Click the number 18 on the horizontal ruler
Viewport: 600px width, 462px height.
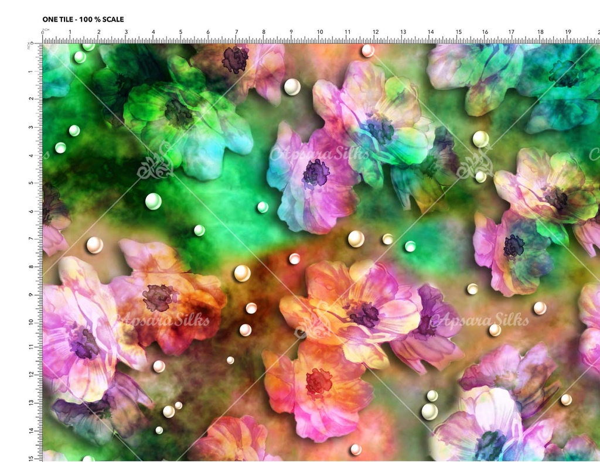pos(540,32)
